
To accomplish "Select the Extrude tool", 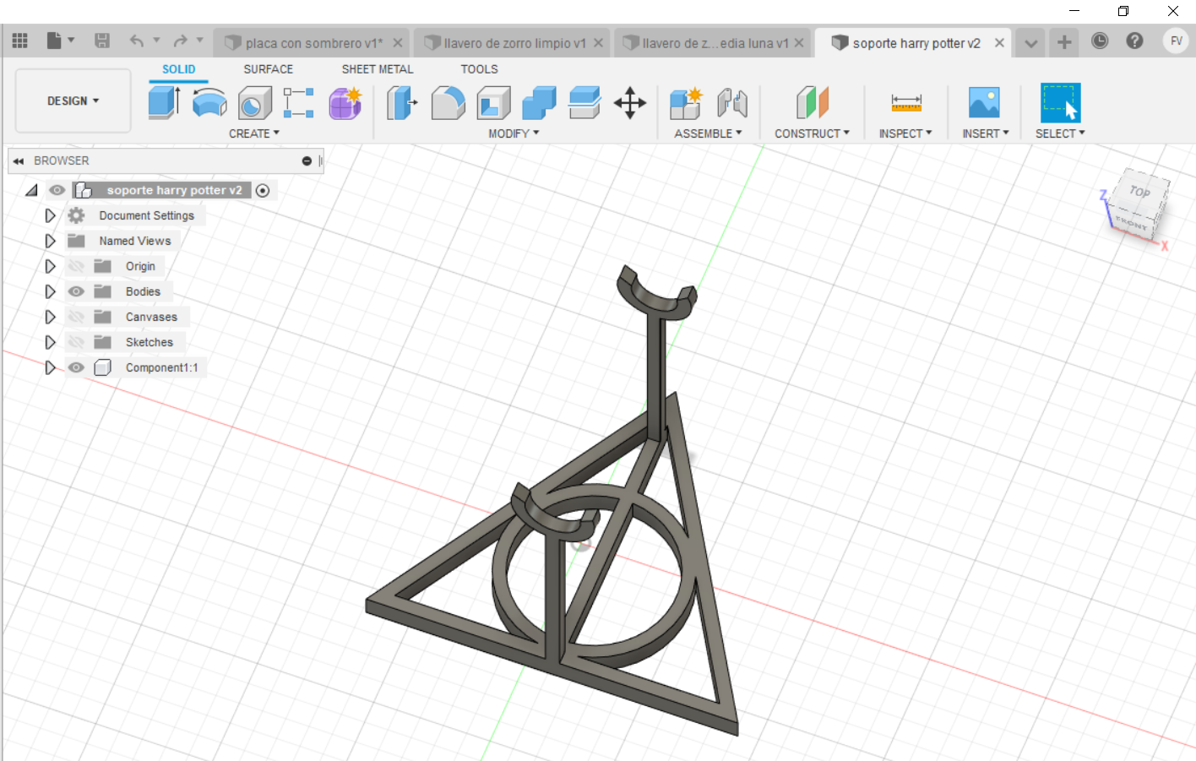I will 164,103.
